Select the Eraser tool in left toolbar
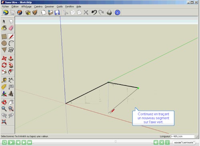 [x=11, y=28]
